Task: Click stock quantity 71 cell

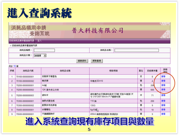Action: point(152,95)
